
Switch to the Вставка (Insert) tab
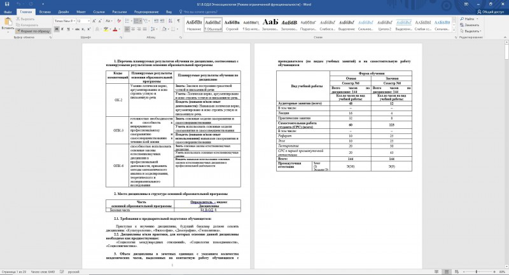45,12
